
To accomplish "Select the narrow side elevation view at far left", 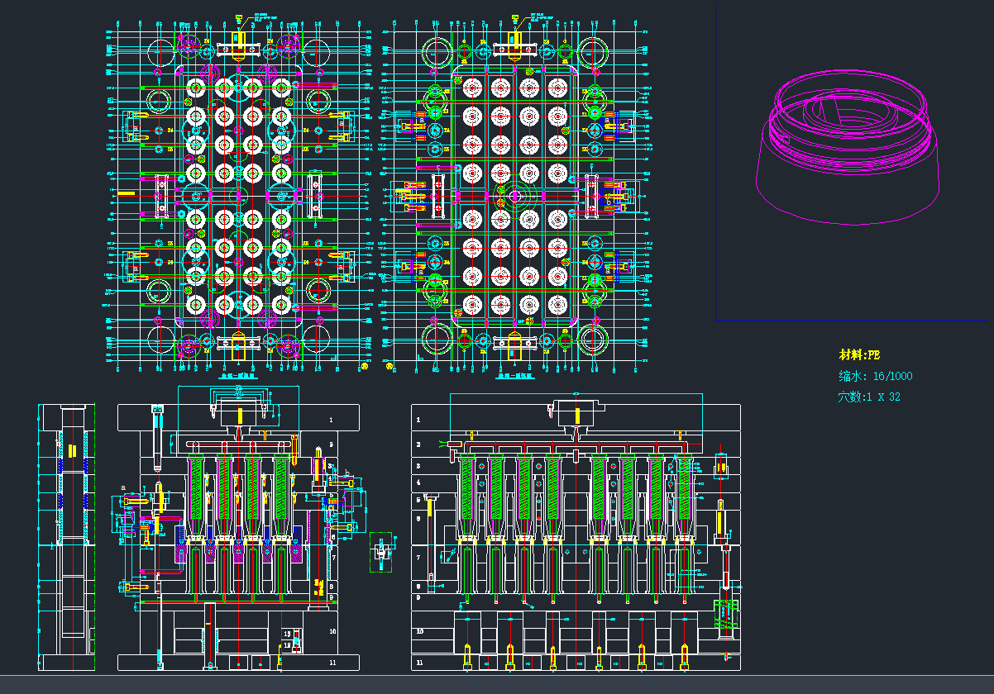I will [66, 537].
